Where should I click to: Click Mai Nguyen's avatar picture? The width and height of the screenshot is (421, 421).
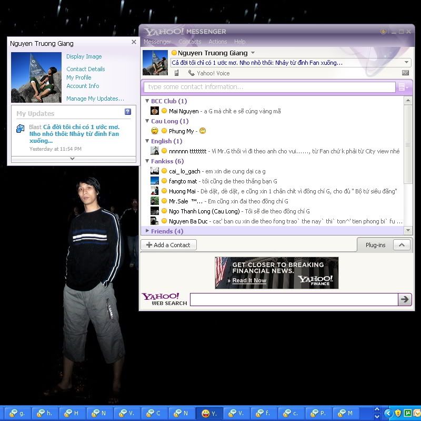pos(154,111)
